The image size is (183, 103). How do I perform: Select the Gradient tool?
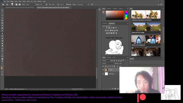pos(2,41)
